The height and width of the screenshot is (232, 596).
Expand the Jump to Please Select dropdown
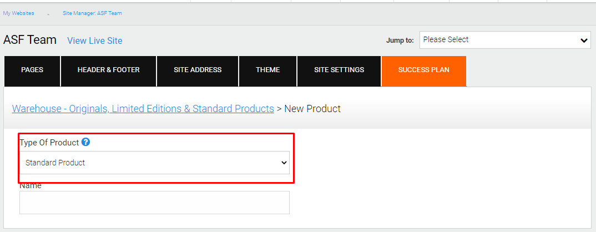pos(505,40)
